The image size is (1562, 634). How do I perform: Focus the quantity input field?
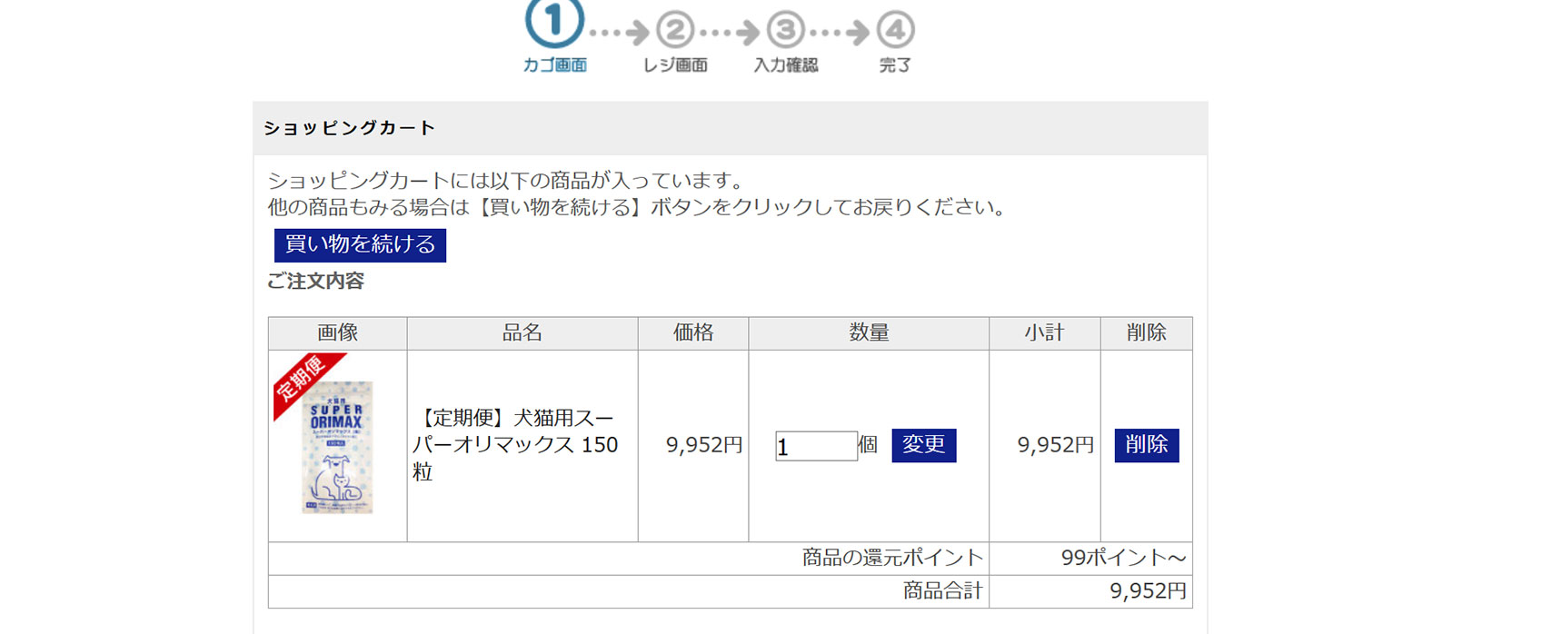coord(815,446)
